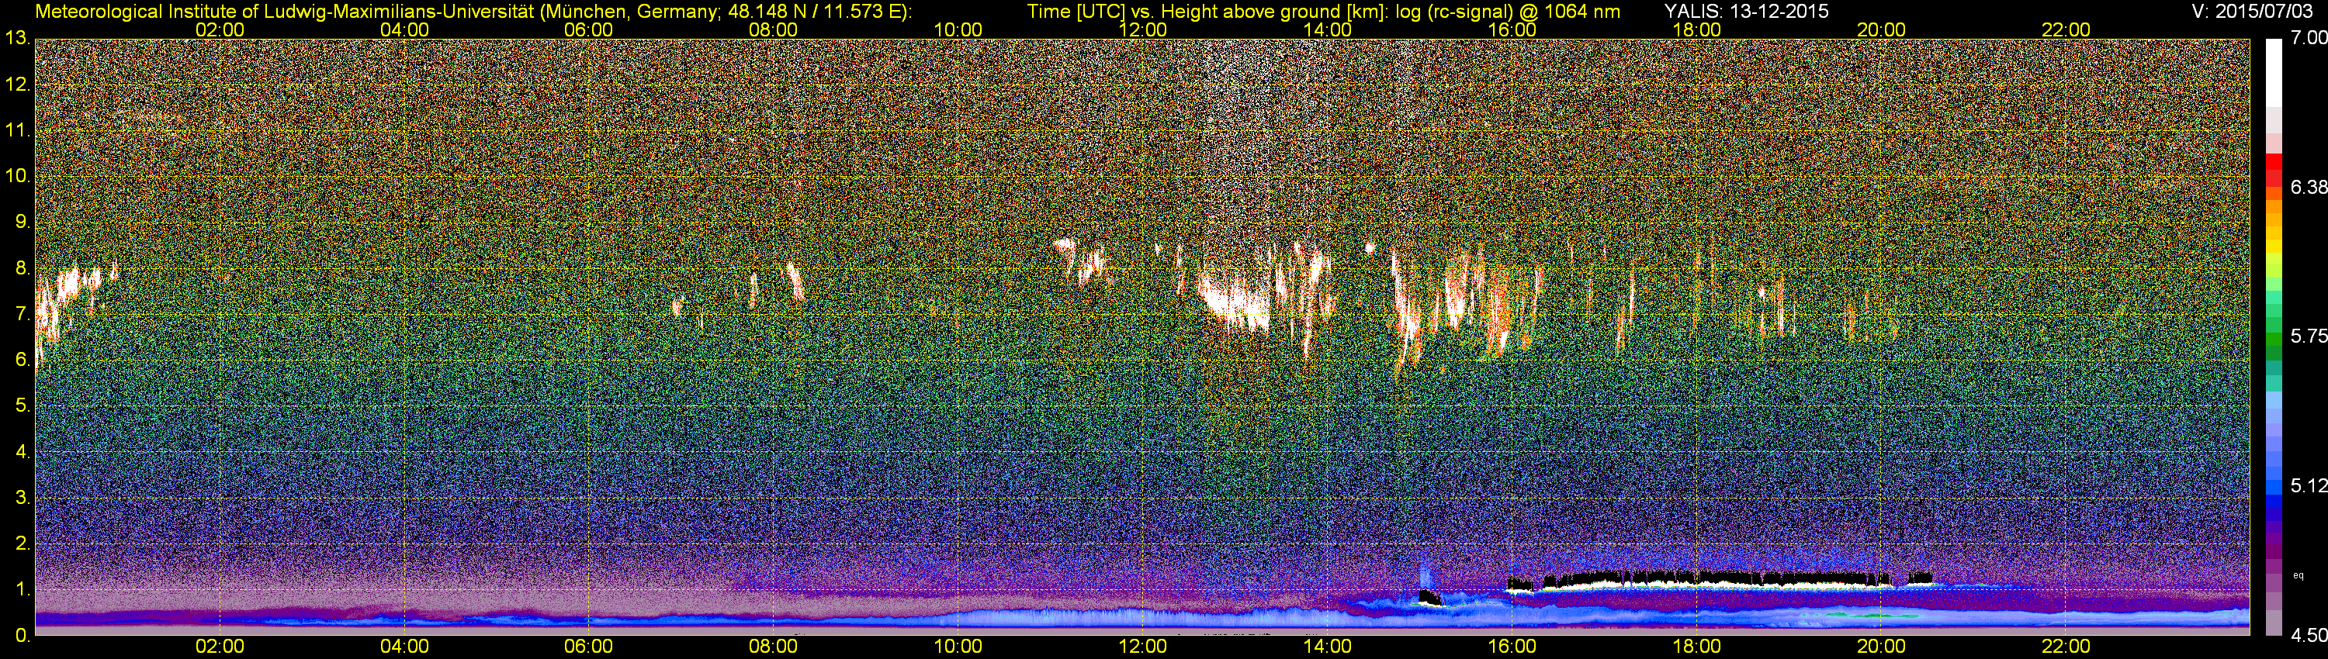
Task: Click the 10. km height axis label
Action: point(17,176)
